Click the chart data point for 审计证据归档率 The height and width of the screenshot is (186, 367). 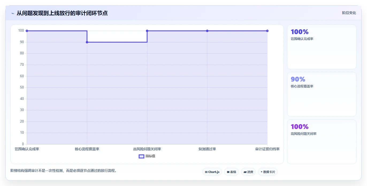pyautogui.click(x=267, y=31)
